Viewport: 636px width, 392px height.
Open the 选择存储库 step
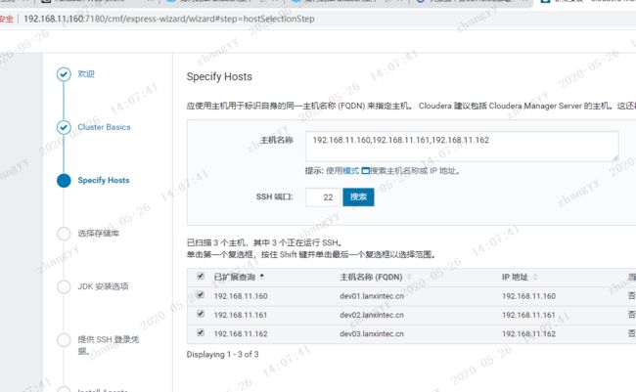(98, 233)
